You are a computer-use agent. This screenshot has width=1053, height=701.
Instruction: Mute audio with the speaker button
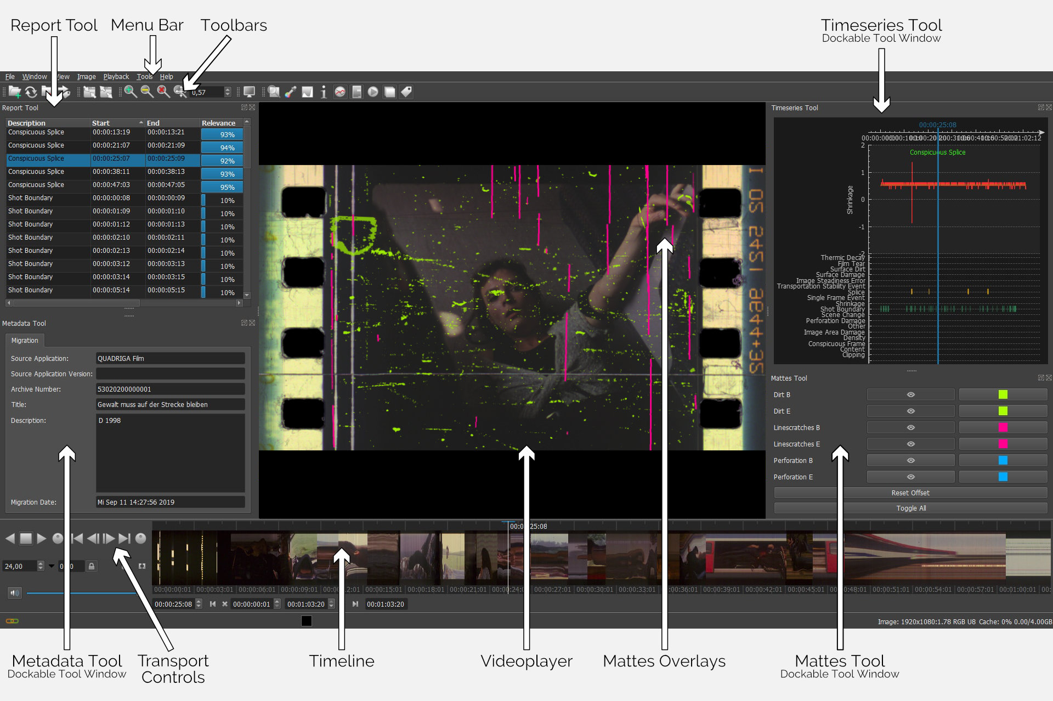[14, 592]
